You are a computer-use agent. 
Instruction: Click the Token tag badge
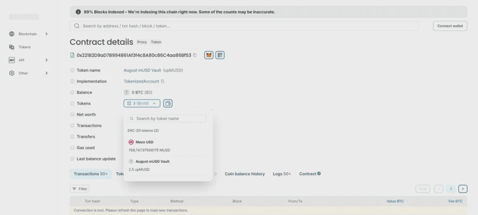pos(156,42)
